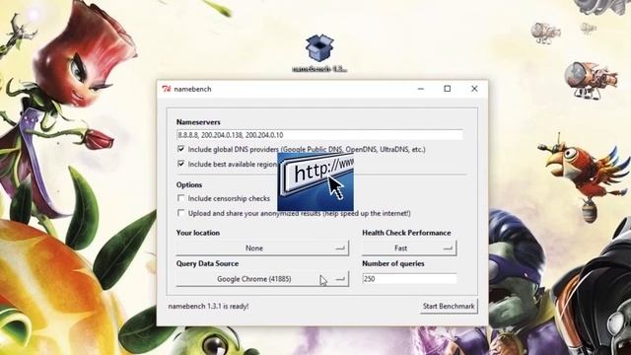
Task: Maximize the namebench window
Action: point(447,89)
